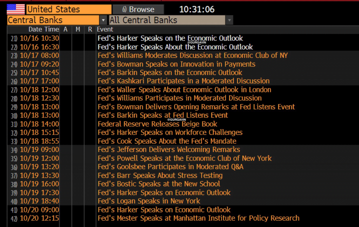This screenshot has width=359, height=227.
Task: Select the United States country field
Action: pos(69,9)
